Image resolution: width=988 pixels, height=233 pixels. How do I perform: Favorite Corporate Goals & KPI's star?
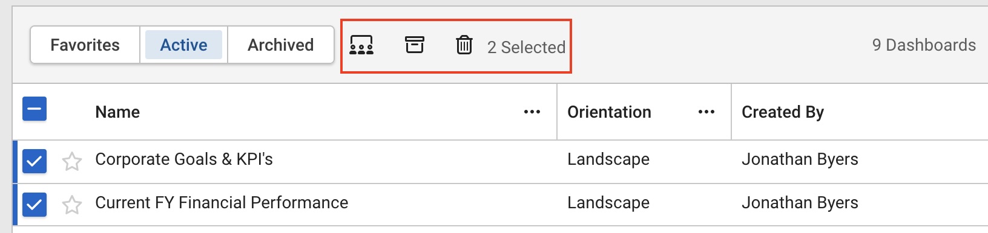(x=72, y=161)
